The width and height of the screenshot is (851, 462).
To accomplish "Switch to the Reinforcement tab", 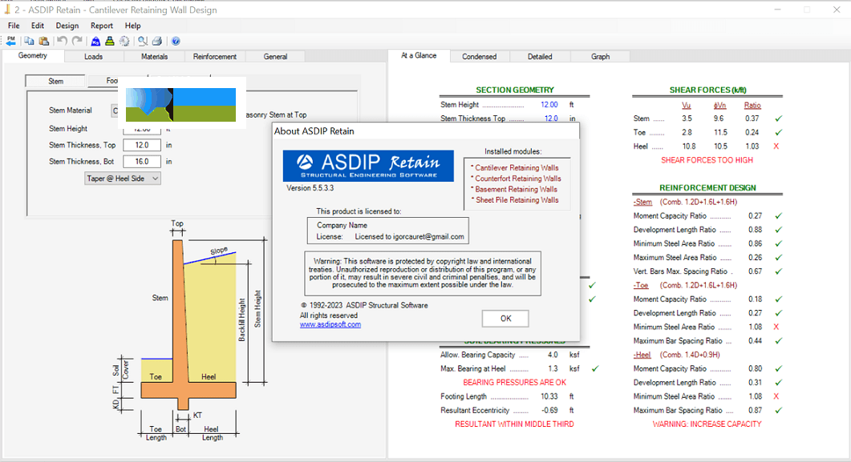I will pos(214,57).
